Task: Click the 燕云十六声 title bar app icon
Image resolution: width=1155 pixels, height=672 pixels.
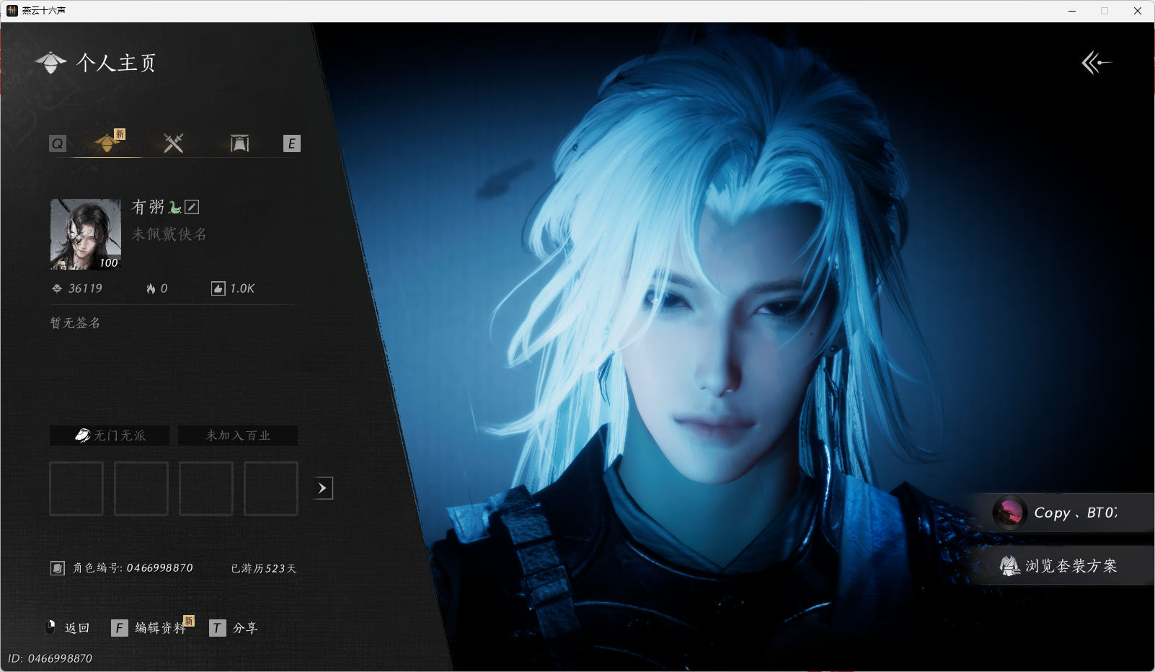Action: coord(12,11)
